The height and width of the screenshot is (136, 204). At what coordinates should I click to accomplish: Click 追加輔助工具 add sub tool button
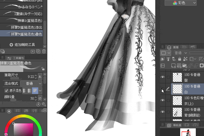point(22,45)
